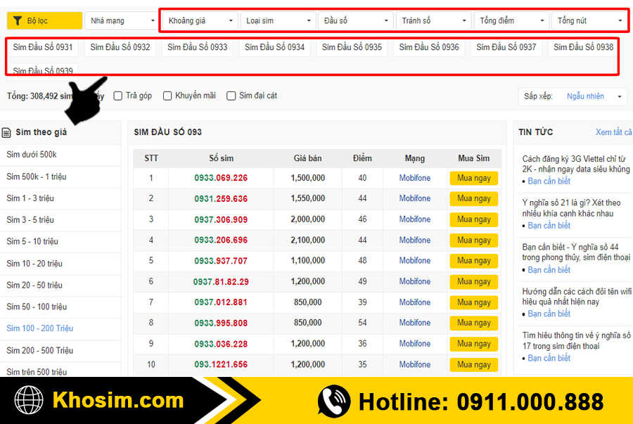Enable the Khuyến mãi checkbox

167,96
